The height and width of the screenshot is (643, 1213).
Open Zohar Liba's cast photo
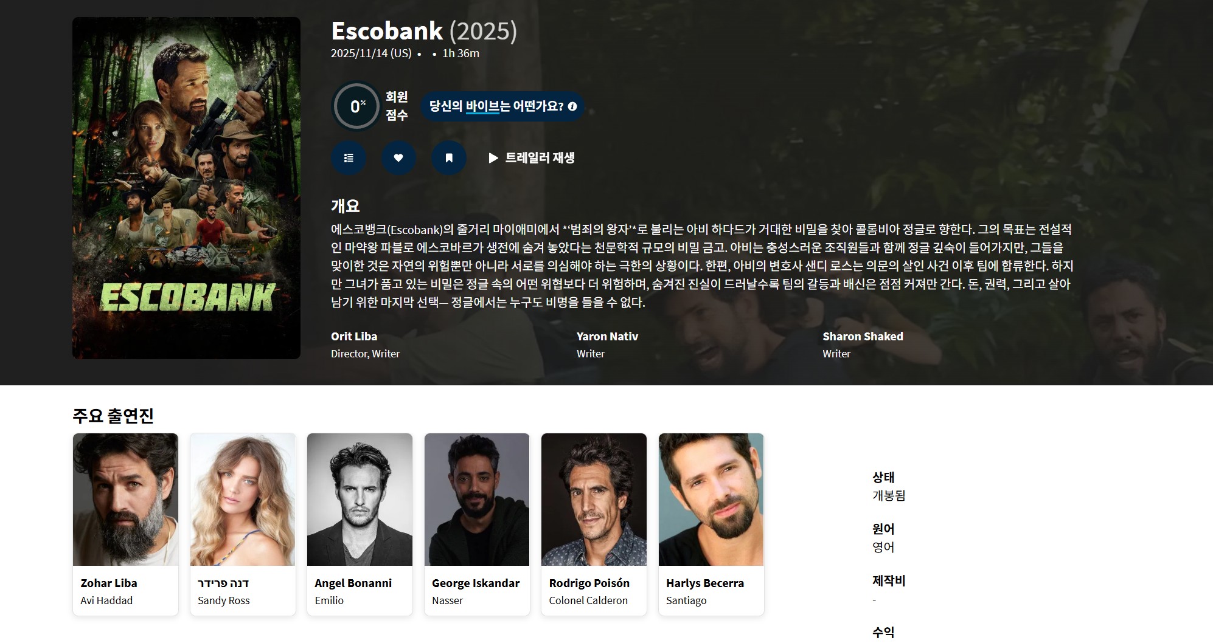click(125, 500)
